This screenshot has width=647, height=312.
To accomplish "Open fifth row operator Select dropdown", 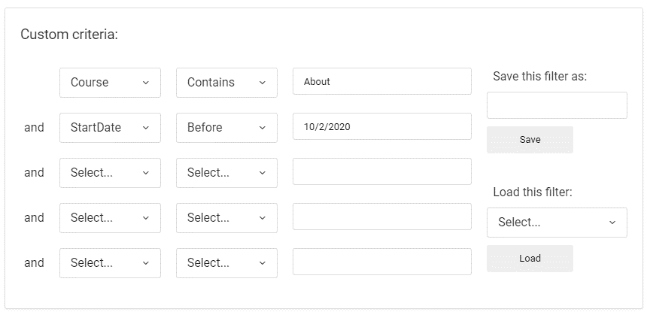I will tap(226, 263).
